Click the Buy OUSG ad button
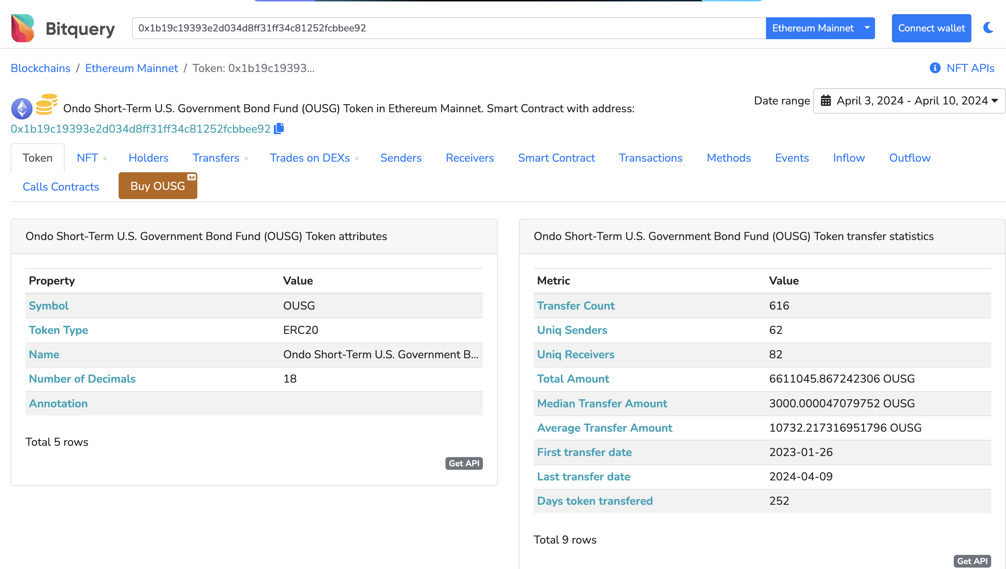 (158, 186)
